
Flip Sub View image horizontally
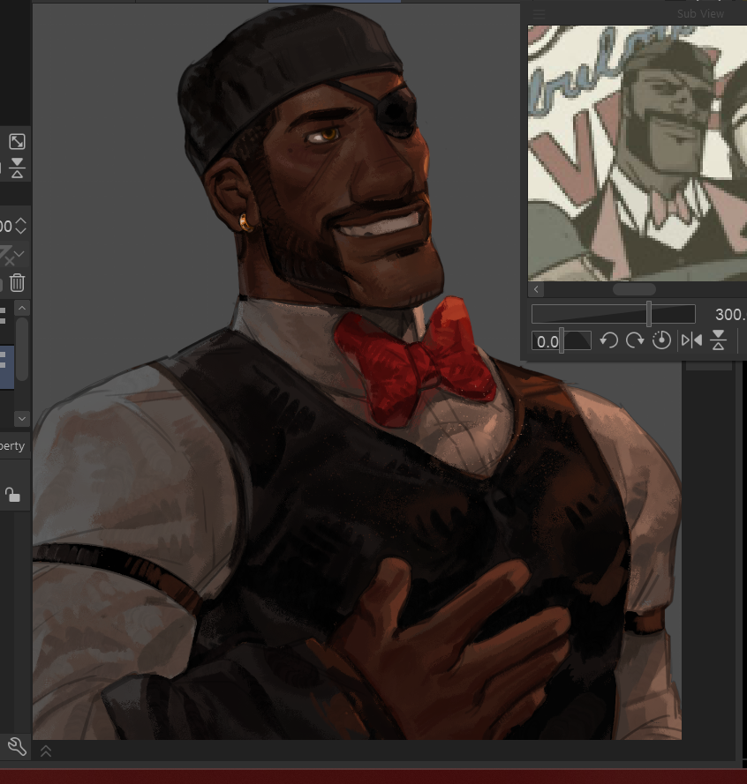[x=692, y=340]
